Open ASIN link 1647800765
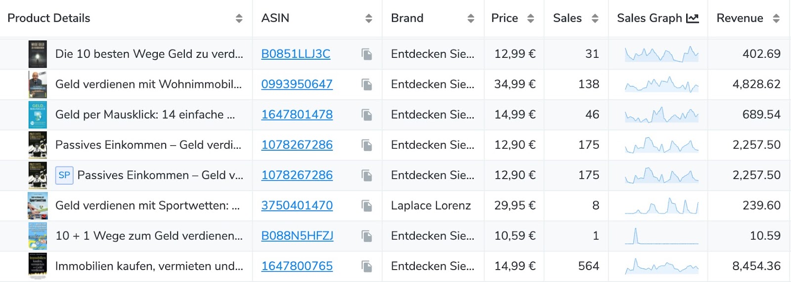This screenshot has height=282, width=791. (x=297, y=266)
